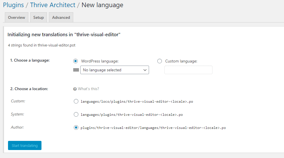Click the plugins/thrive-visual-editor author path label
Viewport: 284px width, 158px height.
tap(153, 128)
